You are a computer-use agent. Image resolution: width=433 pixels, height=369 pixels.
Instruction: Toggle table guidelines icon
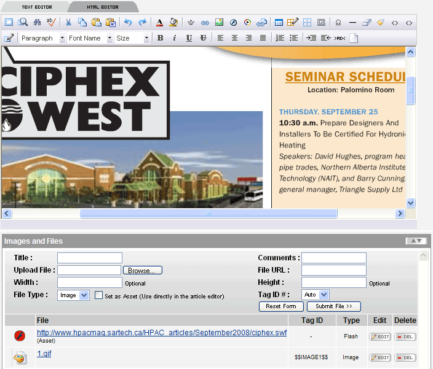(x=307, y=22)
